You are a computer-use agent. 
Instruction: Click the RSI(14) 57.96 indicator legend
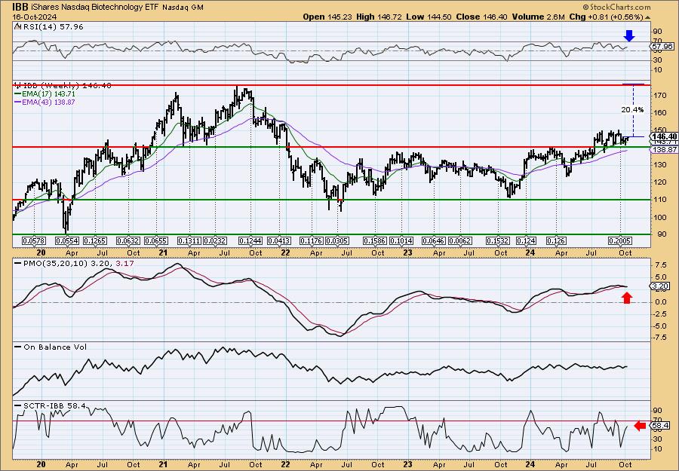point(49,27)
